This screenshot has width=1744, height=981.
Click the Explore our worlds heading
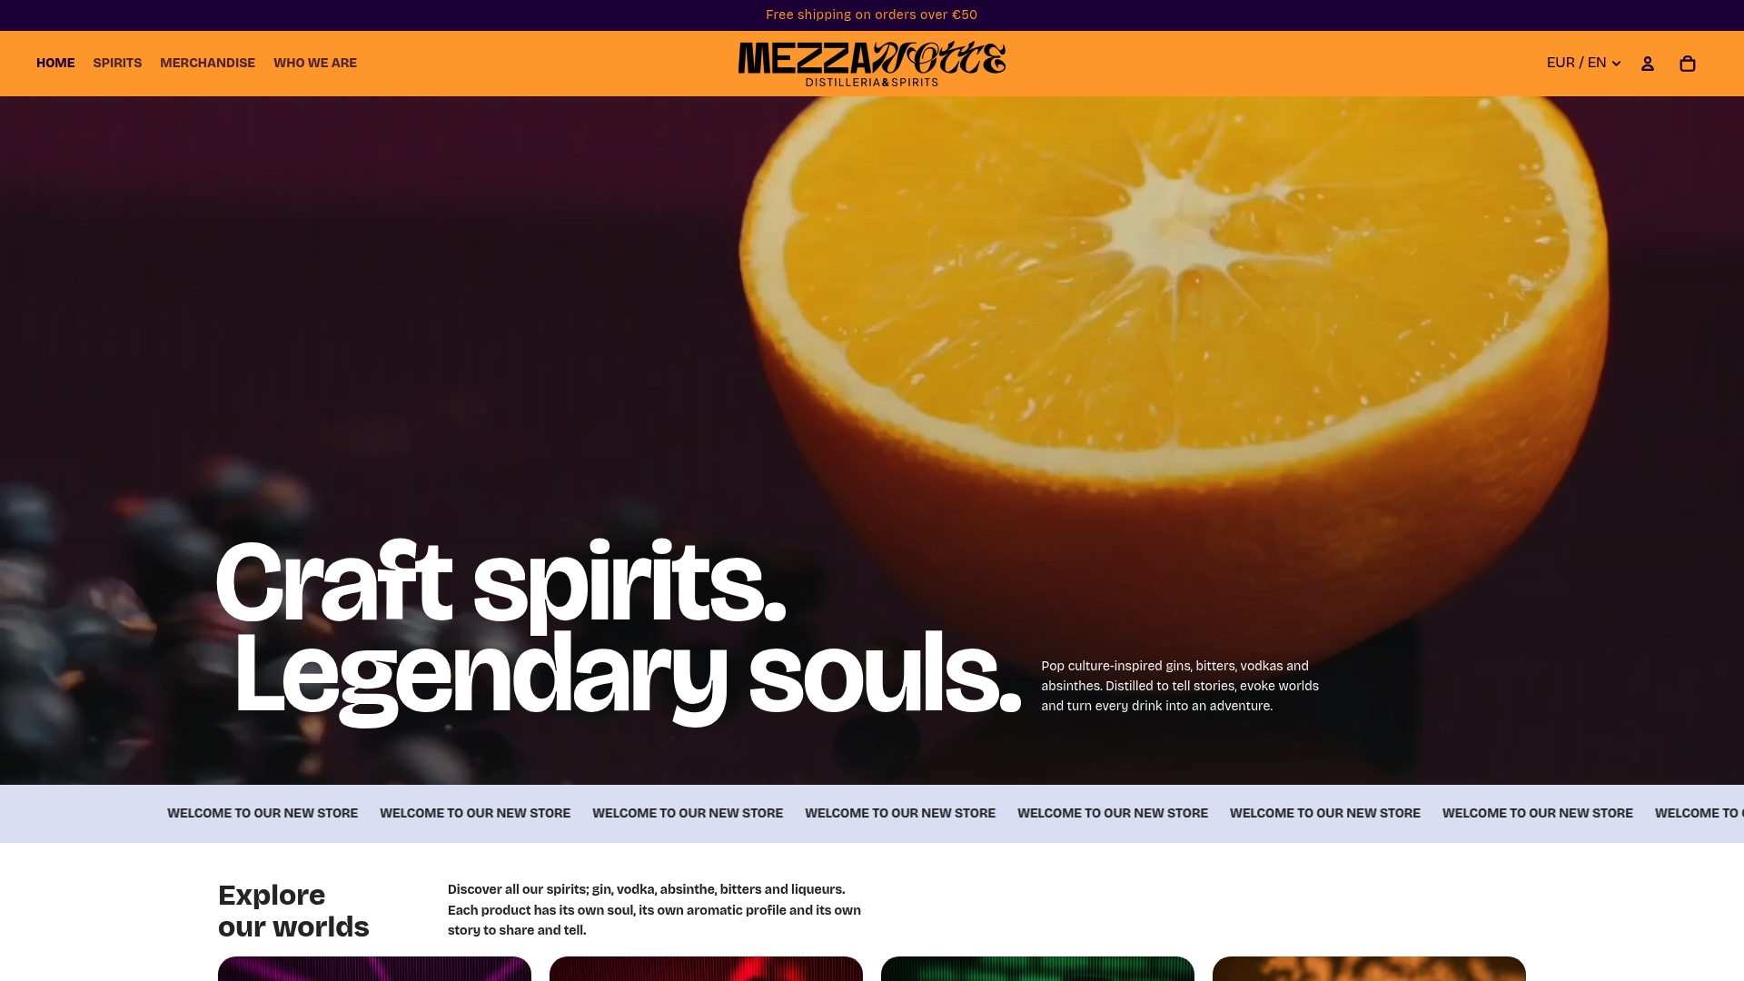click(x=293, y=911)
